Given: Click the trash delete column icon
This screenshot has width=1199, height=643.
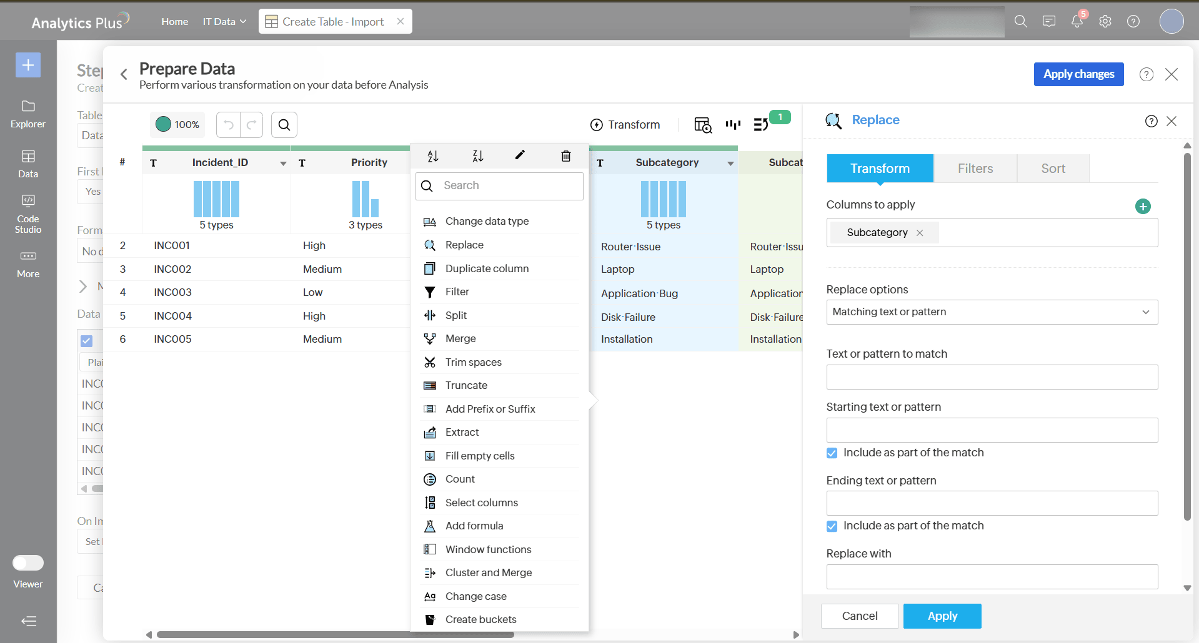Looking at the screenshot, I should (565, 156).
